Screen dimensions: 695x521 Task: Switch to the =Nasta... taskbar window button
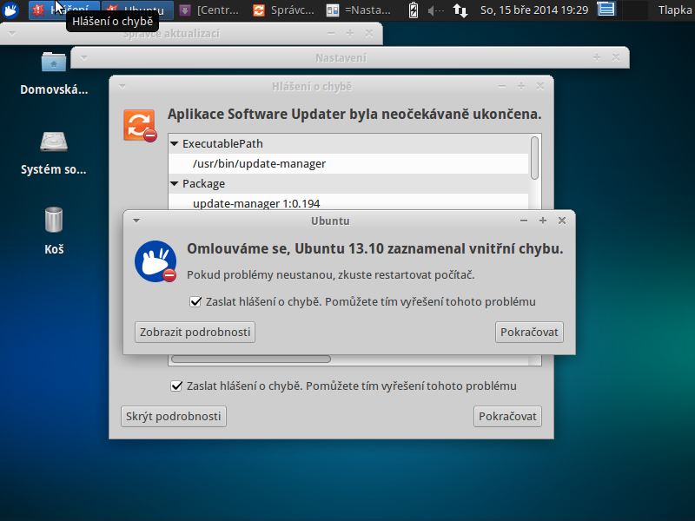[358, 10]
